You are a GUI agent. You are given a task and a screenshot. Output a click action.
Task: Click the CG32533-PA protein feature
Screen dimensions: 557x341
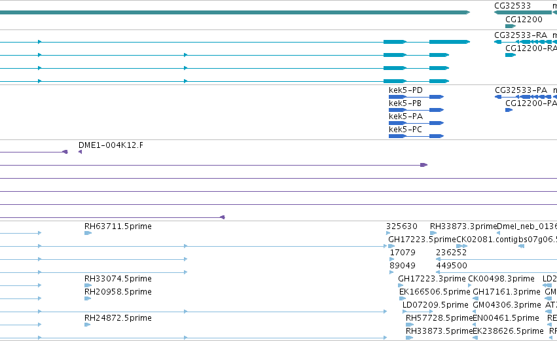click(x=523, y=97)
